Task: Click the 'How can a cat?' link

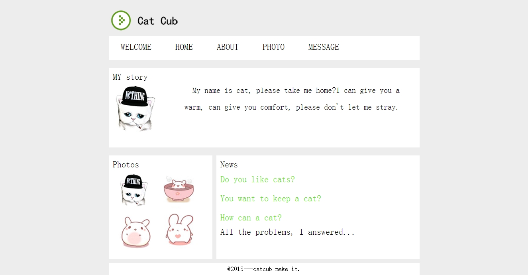Action: pos(251,218)
